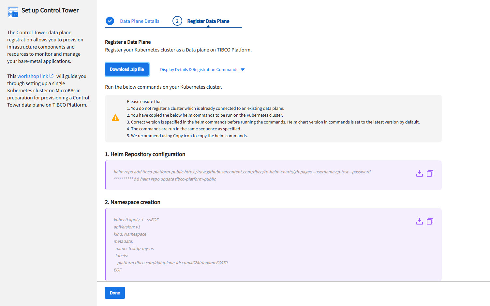
Task: Click warning item about already connected cluster
Action: pos(205,108)
